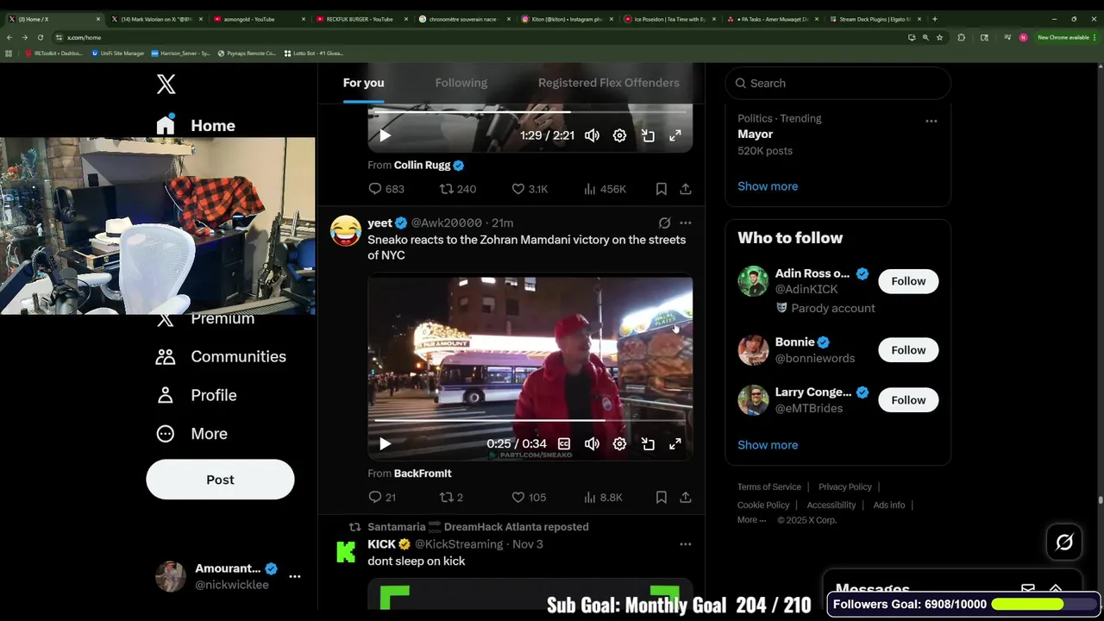Image resolution: width=1104 pixels, height=621 pixels.
Task: Reload the page in Chrome
Action: pyautogui.click(x=40, y=37)
